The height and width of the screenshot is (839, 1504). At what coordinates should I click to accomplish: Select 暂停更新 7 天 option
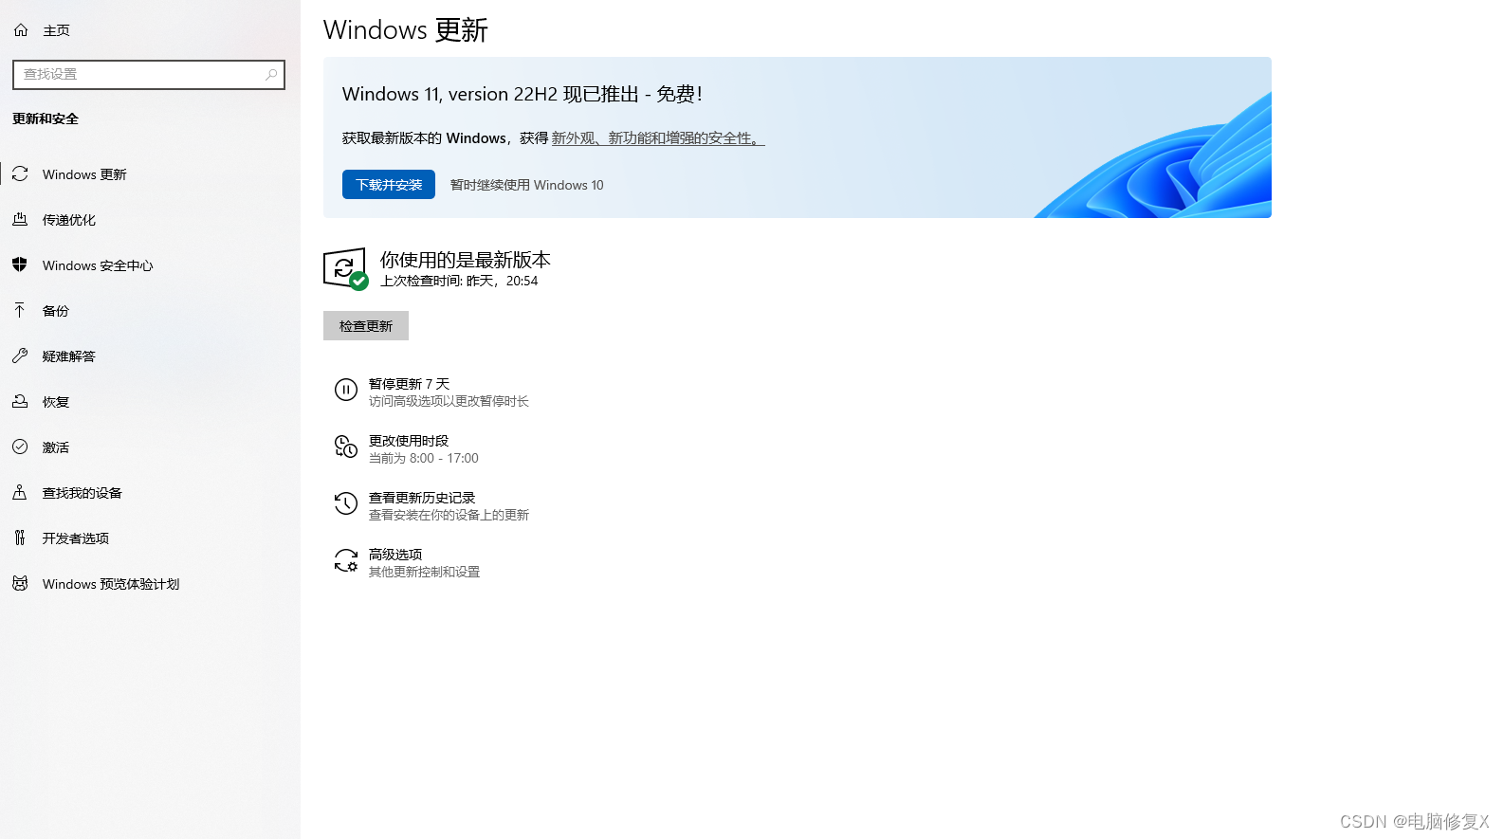click(x=409, y=384)
